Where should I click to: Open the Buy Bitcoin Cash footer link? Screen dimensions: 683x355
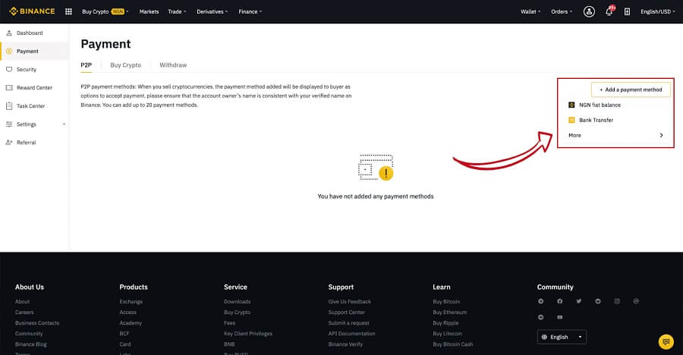click(453, 344)
